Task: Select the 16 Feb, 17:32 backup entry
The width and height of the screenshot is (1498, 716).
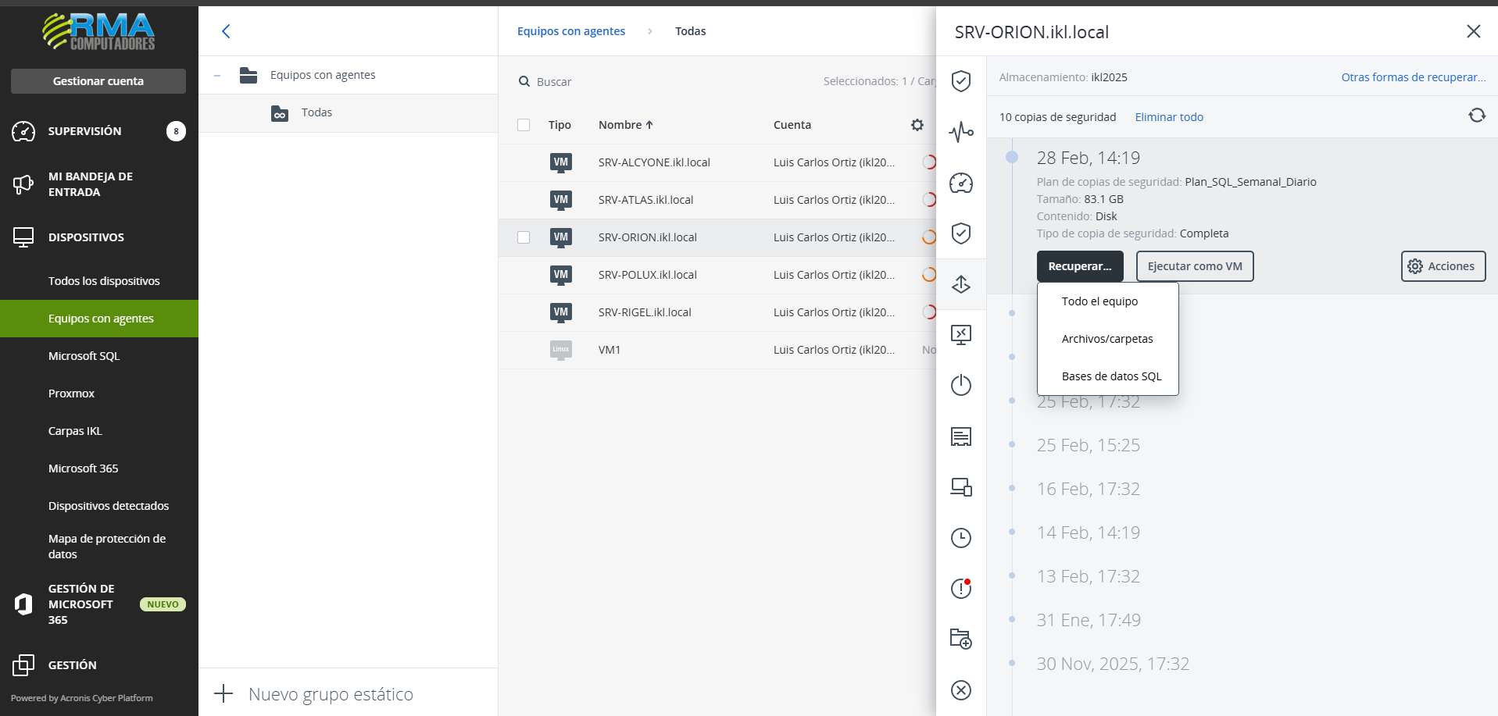Action: [x=1088, y=489]
